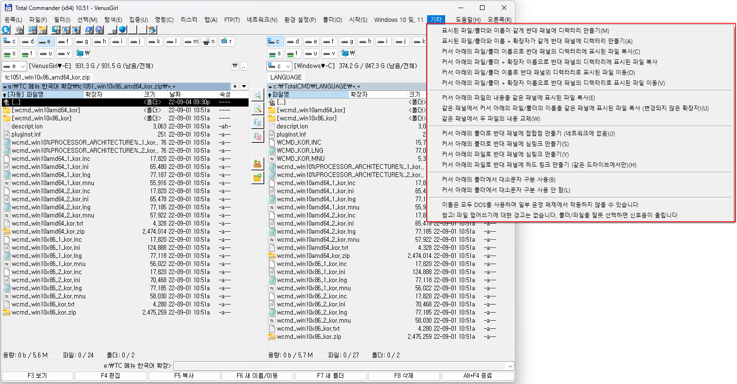Choose 커서 아래의 폴더에서 대소문자 구분 사용(B)
This screenshot has width=737, height=384.
coord(498,179)
